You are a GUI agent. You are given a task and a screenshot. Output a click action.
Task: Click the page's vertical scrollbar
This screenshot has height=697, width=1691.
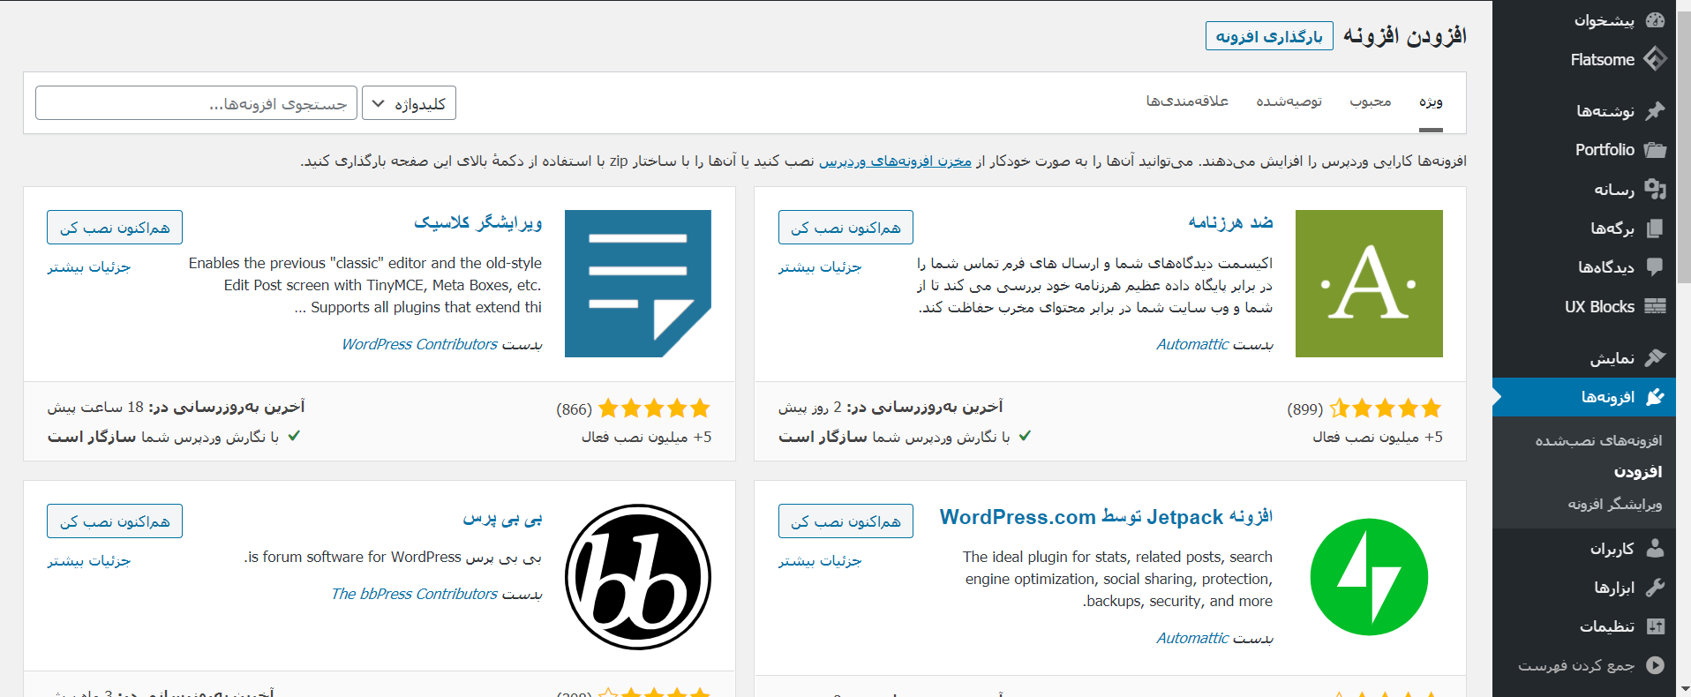(x=1684, y=146)
